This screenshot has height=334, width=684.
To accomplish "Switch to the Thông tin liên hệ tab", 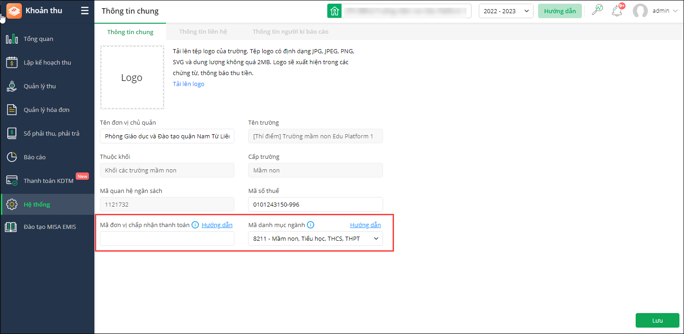I will point(203,32).
